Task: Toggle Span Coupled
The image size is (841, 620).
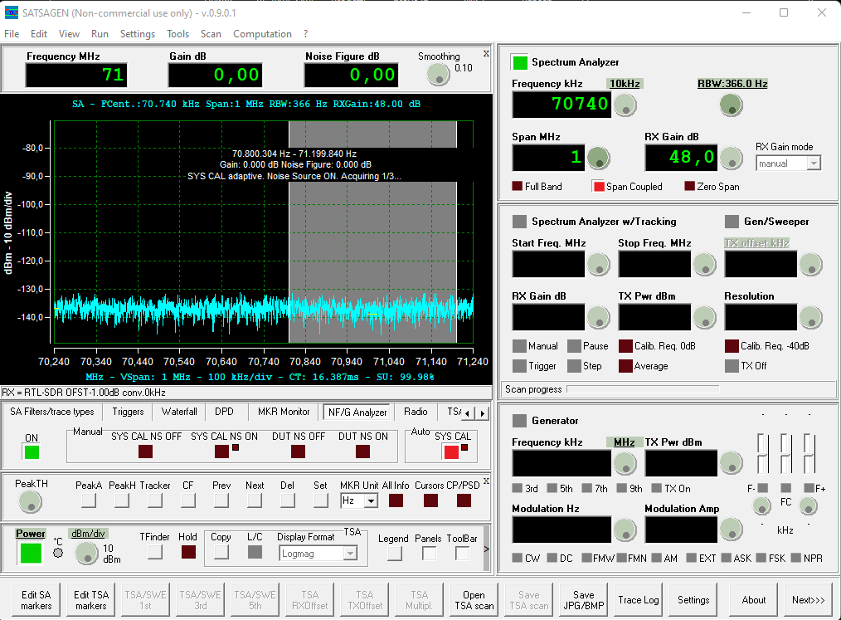Action: (599, 186)
